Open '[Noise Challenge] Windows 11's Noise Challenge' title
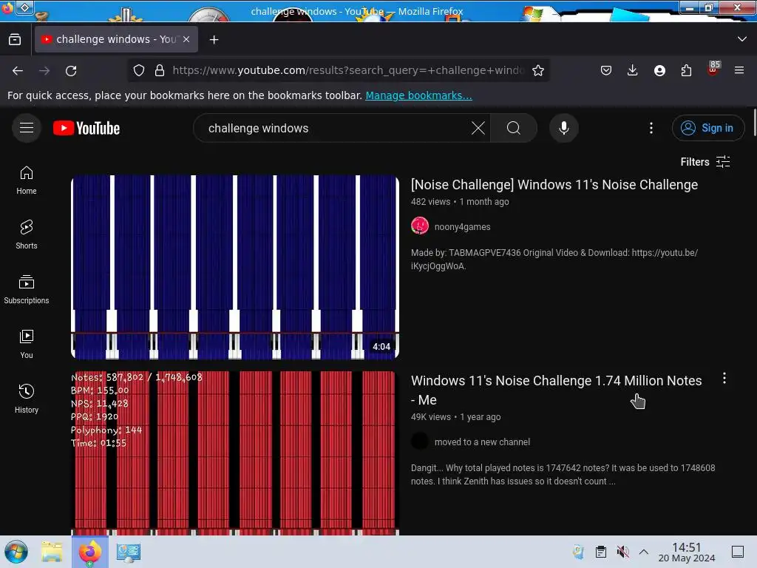Image resolution: width=757 pixels, height=568 pixels. point(554,184)
